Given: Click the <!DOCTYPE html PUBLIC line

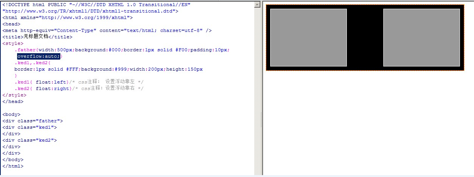Looking at the screenshot, I should click(x=96, y=5).
